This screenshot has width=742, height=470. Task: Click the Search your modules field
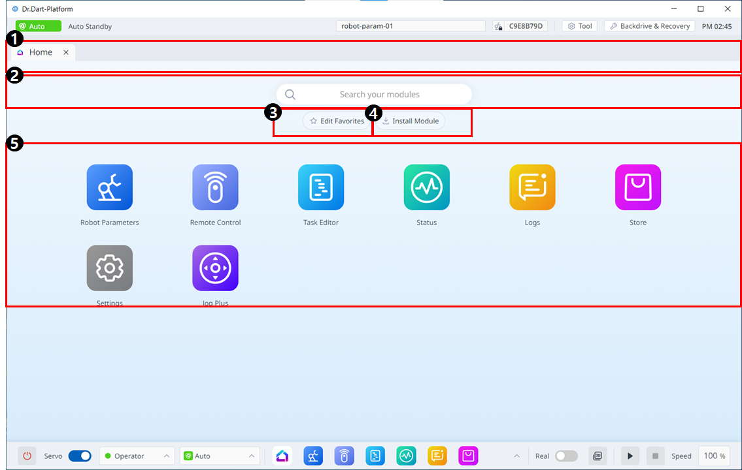[x=373, y=94]
